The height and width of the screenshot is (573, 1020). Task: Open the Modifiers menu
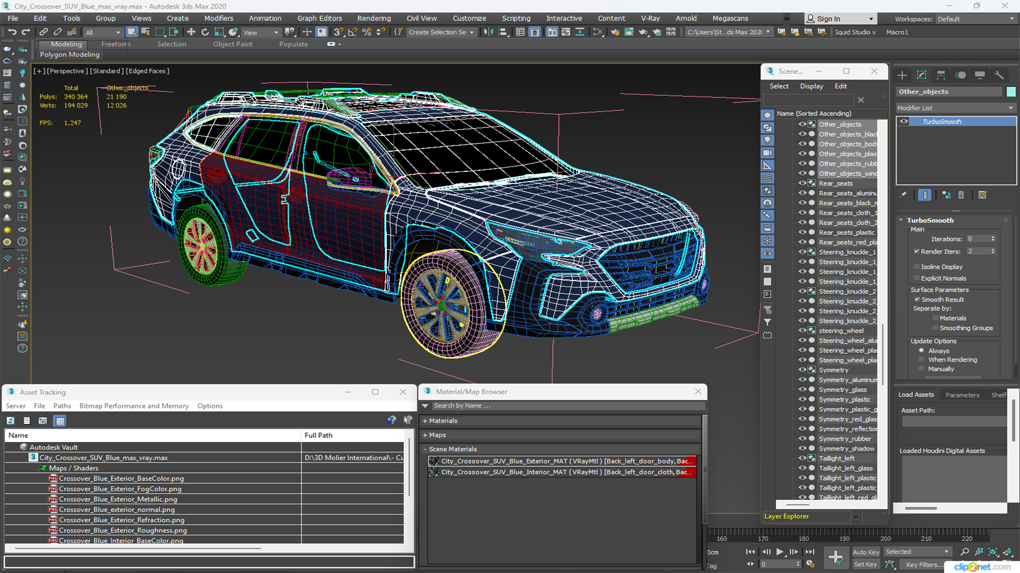218,18
